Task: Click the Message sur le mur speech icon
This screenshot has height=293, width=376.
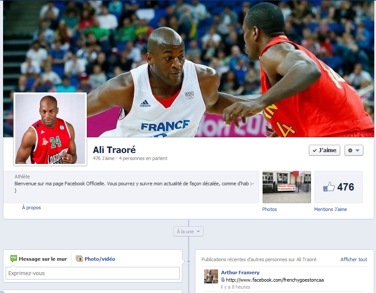Action: click(x=14, y=259)
